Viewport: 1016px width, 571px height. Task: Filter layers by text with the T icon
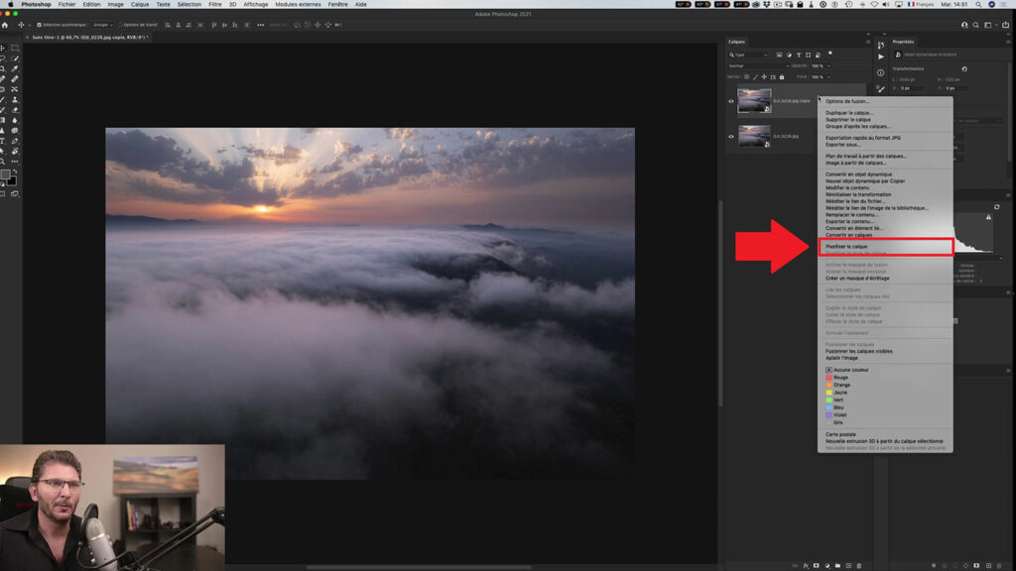coord(799,56)
